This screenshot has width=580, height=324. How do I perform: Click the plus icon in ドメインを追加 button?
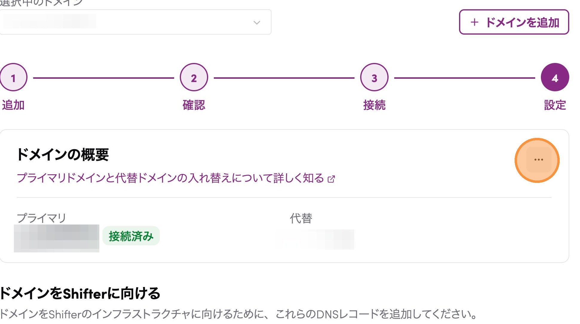[x=474, y=22]
